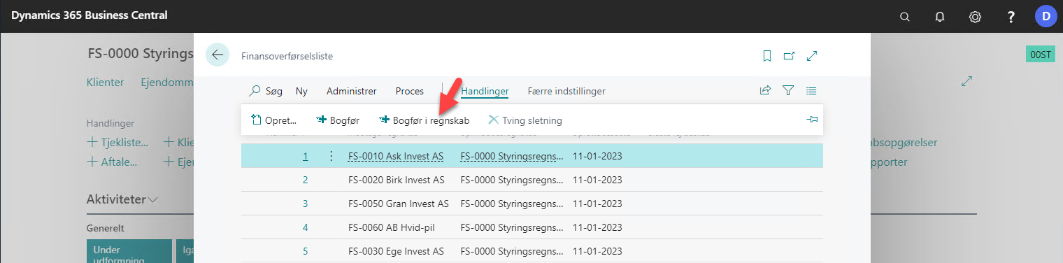The image size is (1063, 263).
Task: Open the Administrer menu
Action: point(352,91)
